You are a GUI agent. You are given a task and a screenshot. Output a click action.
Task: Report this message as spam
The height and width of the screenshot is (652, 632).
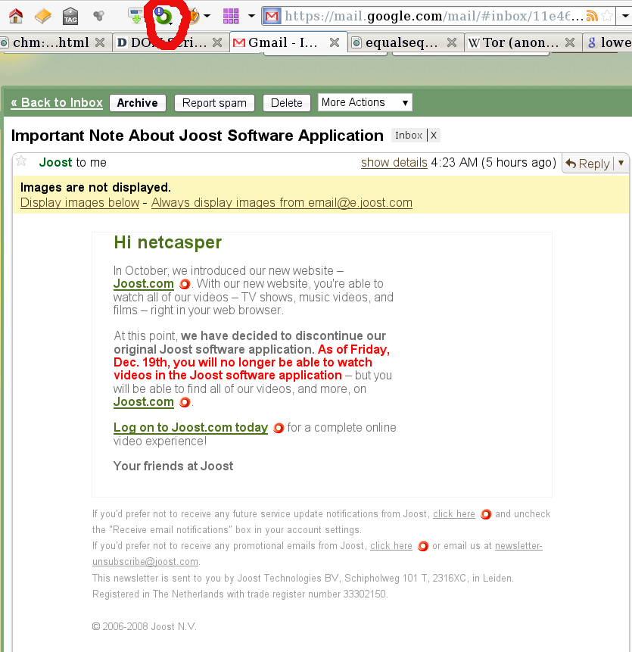coord(214,103)
